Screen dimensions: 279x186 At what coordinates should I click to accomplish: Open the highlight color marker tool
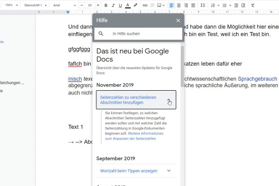click(x=135, y=5)
